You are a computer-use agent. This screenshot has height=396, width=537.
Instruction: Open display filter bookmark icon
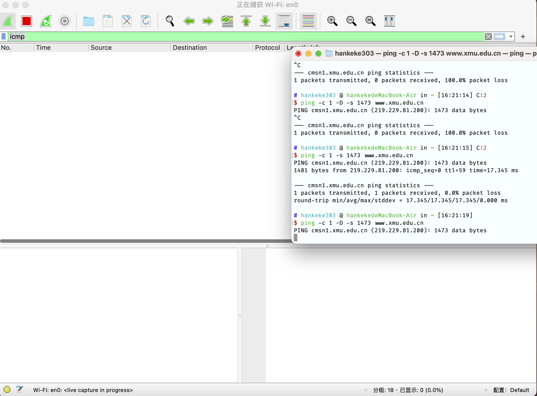[4, 37]
